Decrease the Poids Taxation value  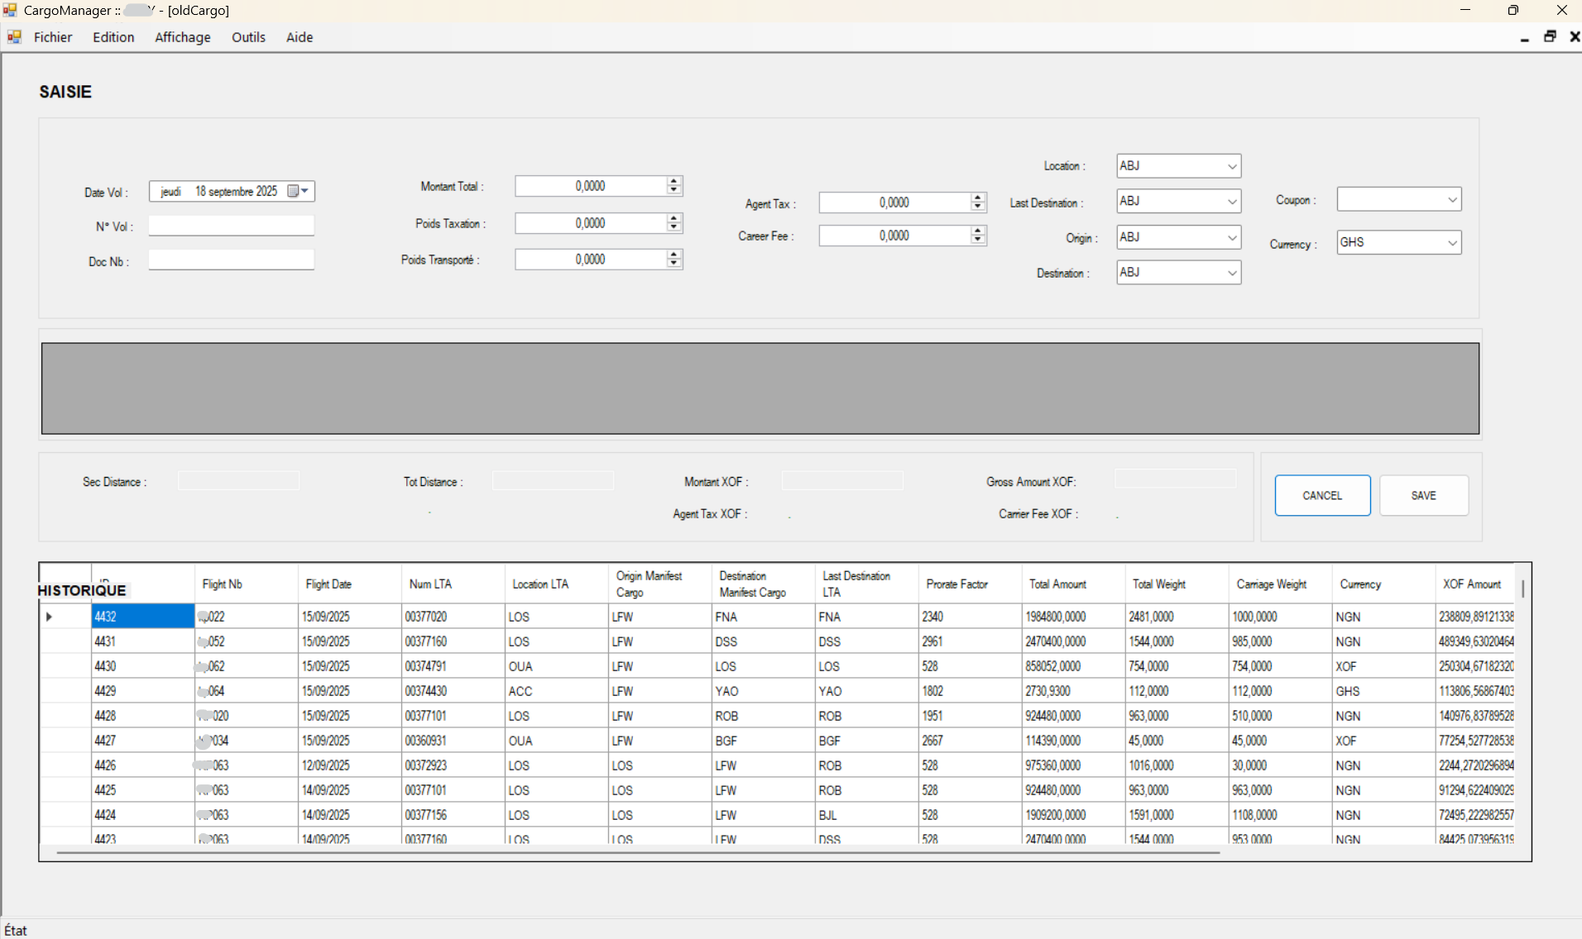[x=674, y=227]
